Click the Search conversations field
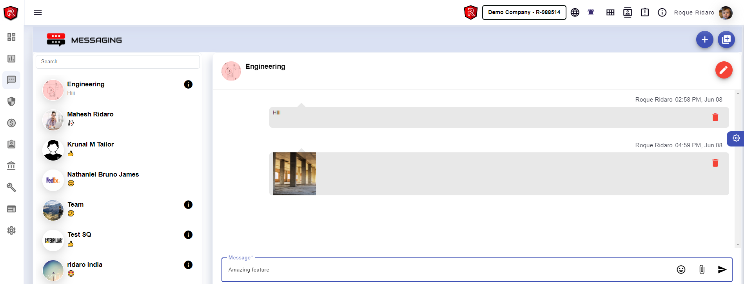Viewport: 744px width, 284px height. click(x=118, y=62)
